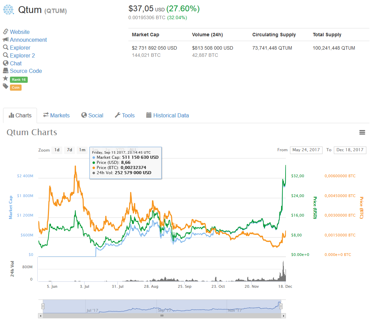Toggle the Price (BTC) axis label

point(361,208)
